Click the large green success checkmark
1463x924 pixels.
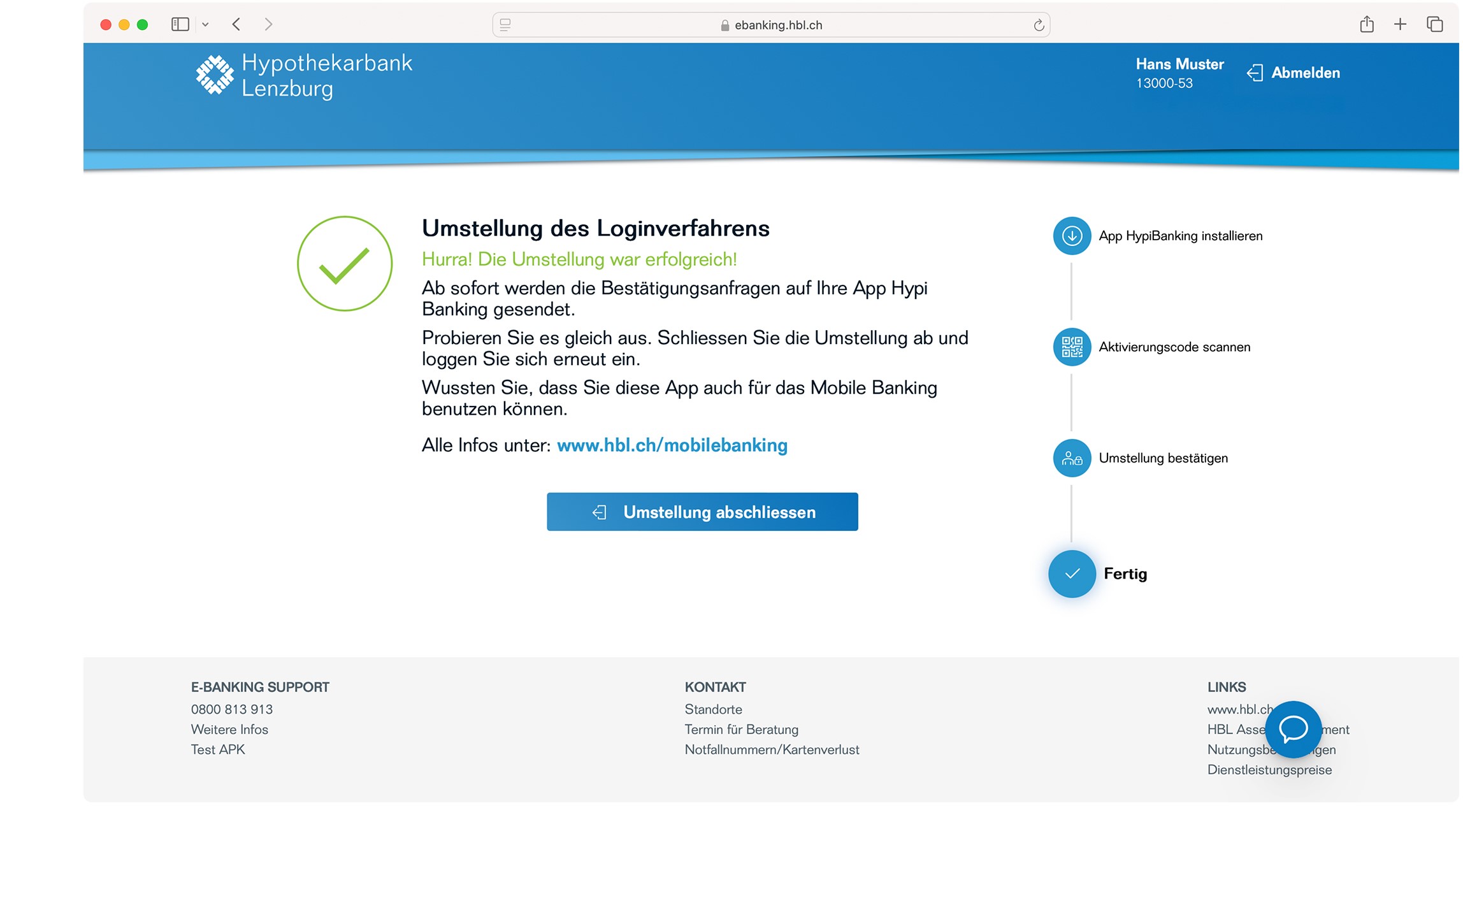point(344,264)
